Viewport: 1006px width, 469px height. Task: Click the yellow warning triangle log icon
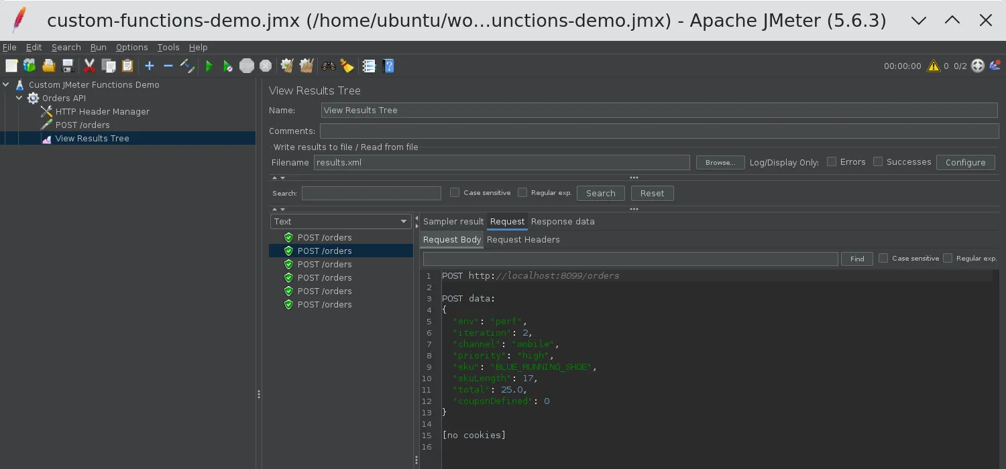tap(933, 66)
